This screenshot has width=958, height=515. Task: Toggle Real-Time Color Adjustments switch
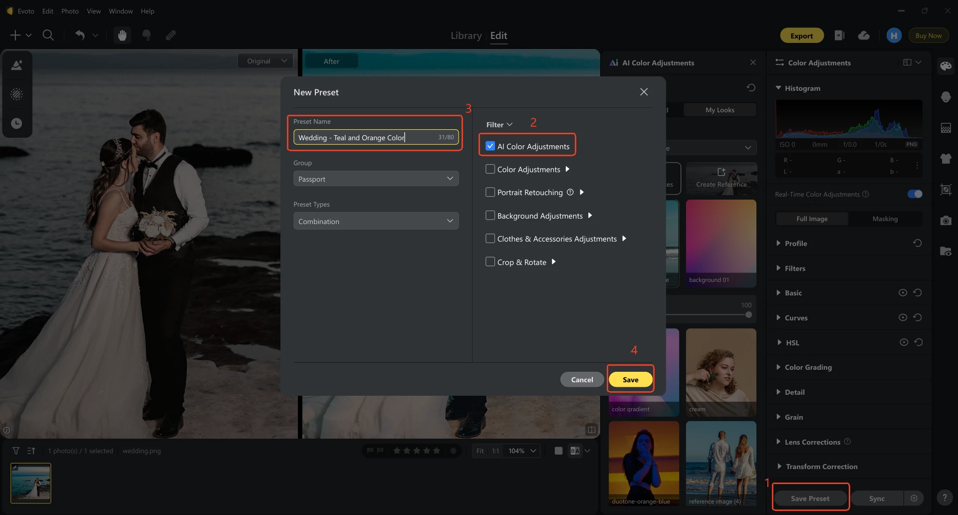pyautogui.click(x=915, y=194)
